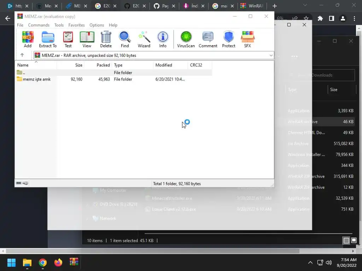Expand the archive path dropdown arrow
The width and height of the screenshot is (362, 271).
pos(271,55)
